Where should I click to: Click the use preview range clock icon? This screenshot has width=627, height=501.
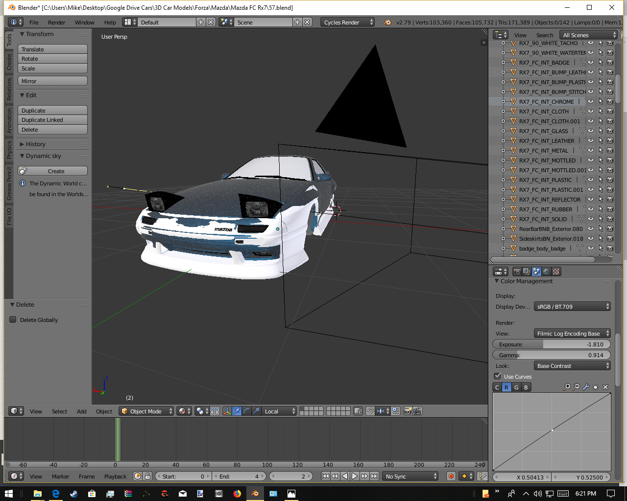pyautogui.click(x=138, y=476)
